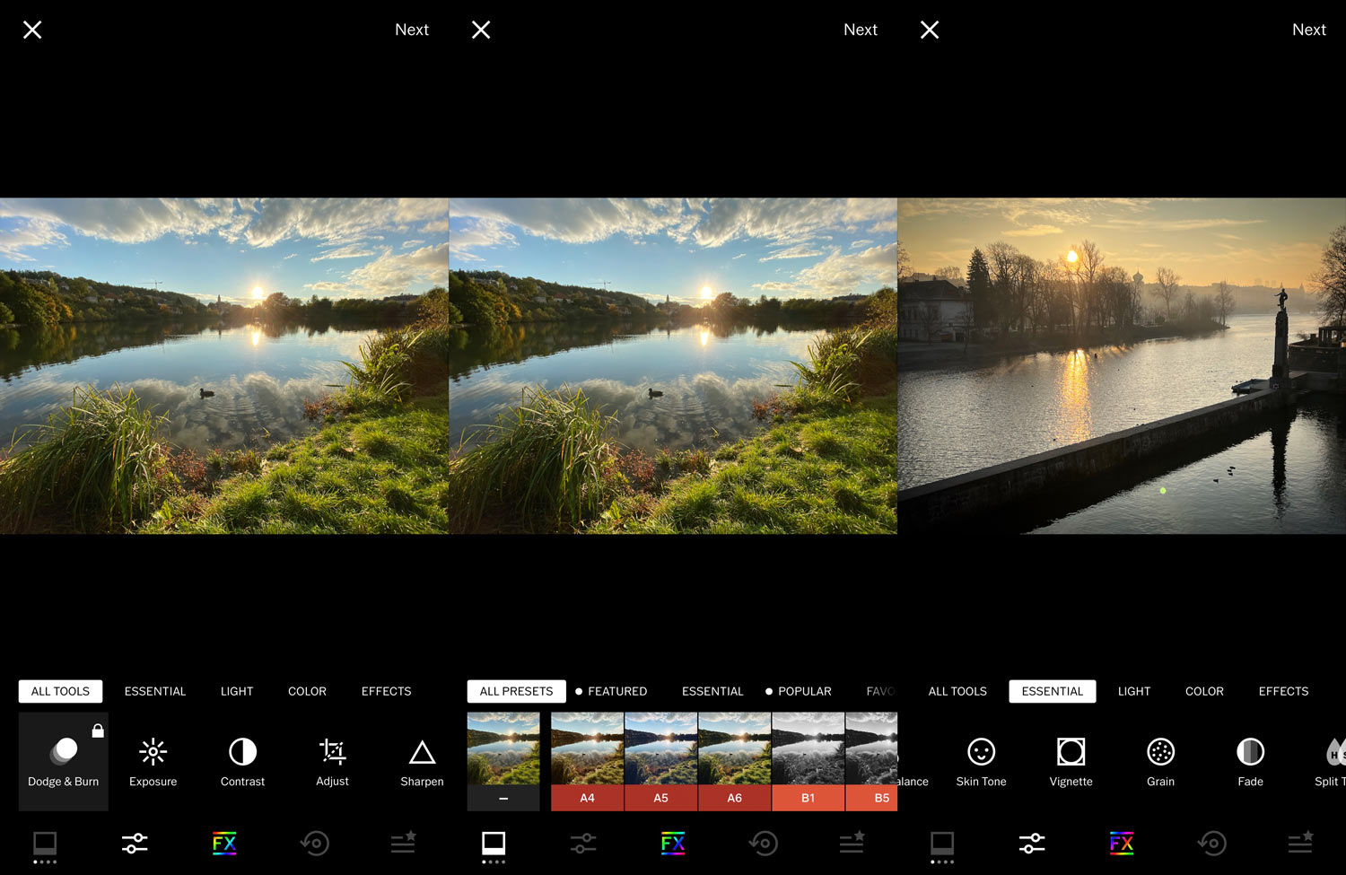Open the Skin Tone tool
This screenshot has height=875, width=1346.
(981, 761)
